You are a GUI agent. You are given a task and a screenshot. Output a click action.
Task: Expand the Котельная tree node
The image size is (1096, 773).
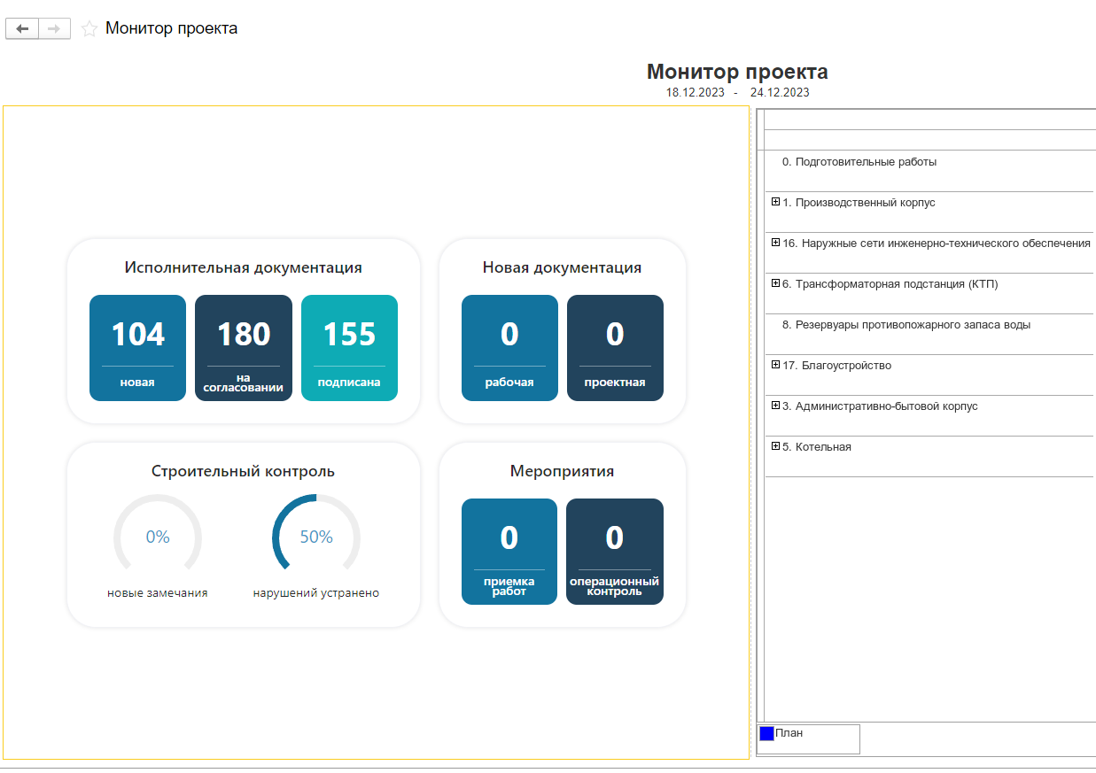[775, 446]
